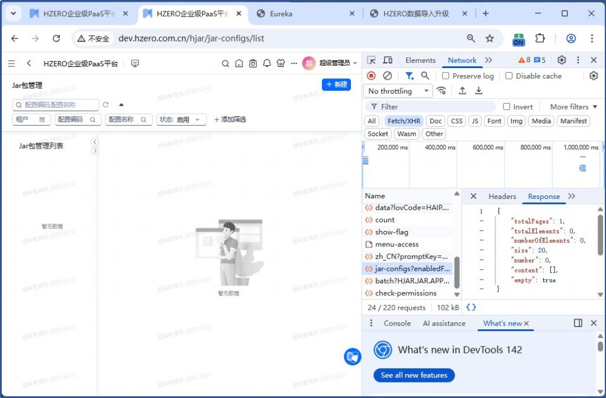
Task: Click the inspect element picker icon
Action: point(371,60)
